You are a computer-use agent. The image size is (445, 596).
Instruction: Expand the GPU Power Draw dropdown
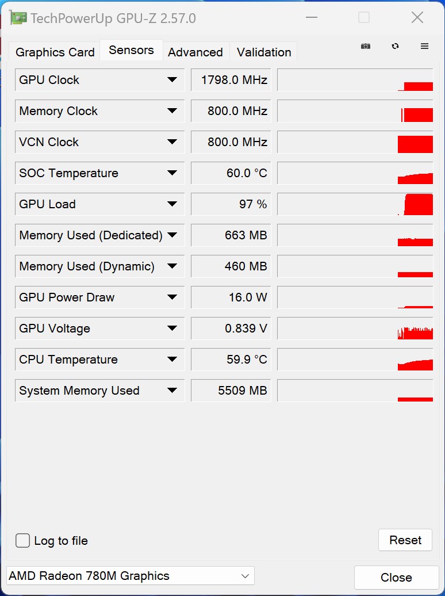[172, 297]
